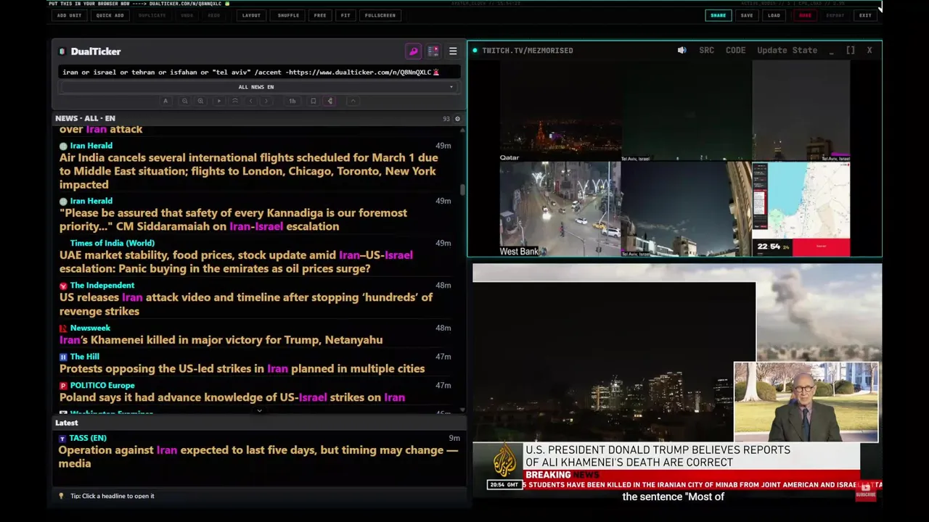Click the POLITICO Europe source icon
929x522 pixels.
point(63,386)
